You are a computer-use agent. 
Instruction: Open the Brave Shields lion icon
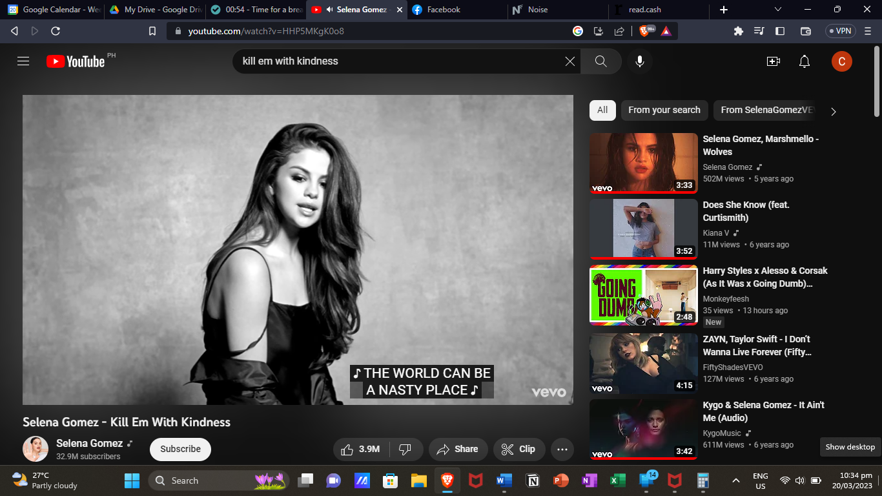tap(646, 31)
